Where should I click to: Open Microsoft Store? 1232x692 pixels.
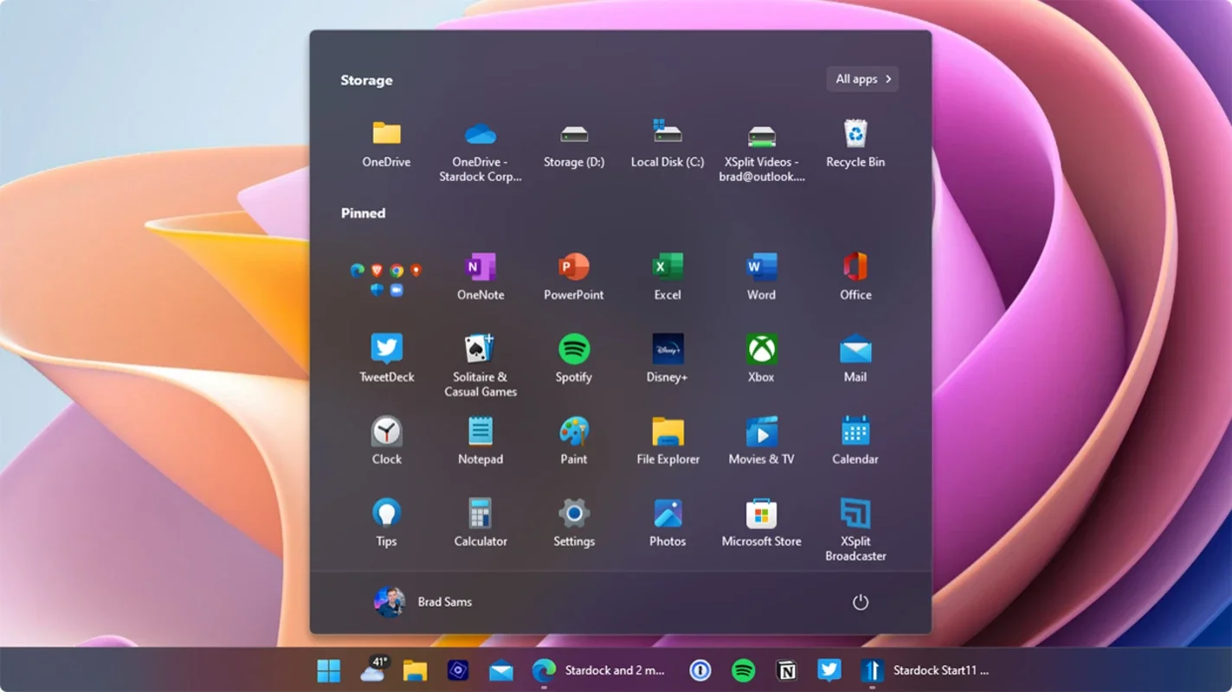(762, 523)
